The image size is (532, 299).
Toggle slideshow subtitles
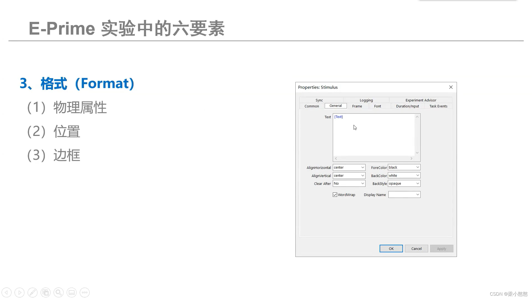(71, 292)
